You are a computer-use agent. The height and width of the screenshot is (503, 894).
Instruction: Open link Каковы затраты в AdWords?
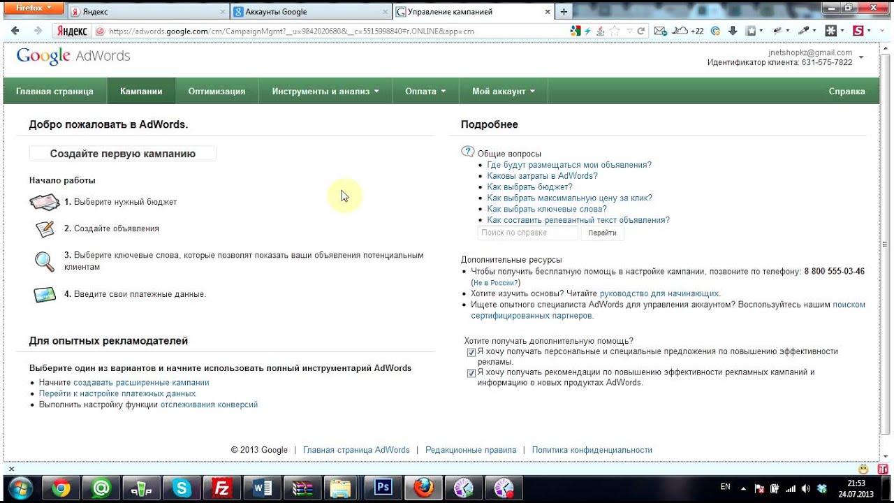pos(542,176)
